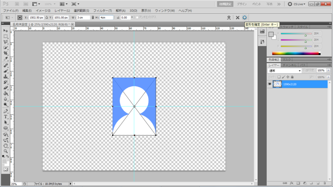Toggle lock all padlock icon

292,77
